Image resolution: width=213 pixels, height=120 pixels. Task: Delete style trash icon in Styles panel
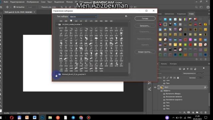[206, 59]
